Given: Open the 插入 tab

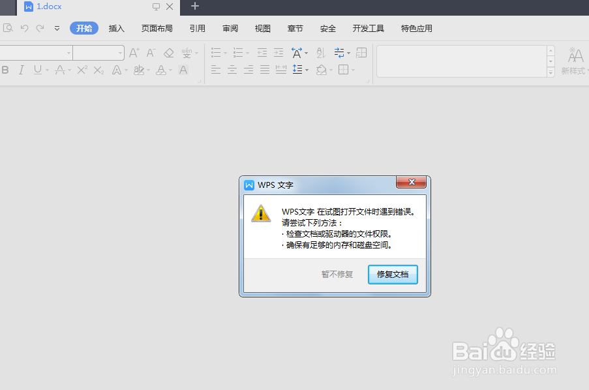Looking at the screenshot, I should tap(117, 28).
